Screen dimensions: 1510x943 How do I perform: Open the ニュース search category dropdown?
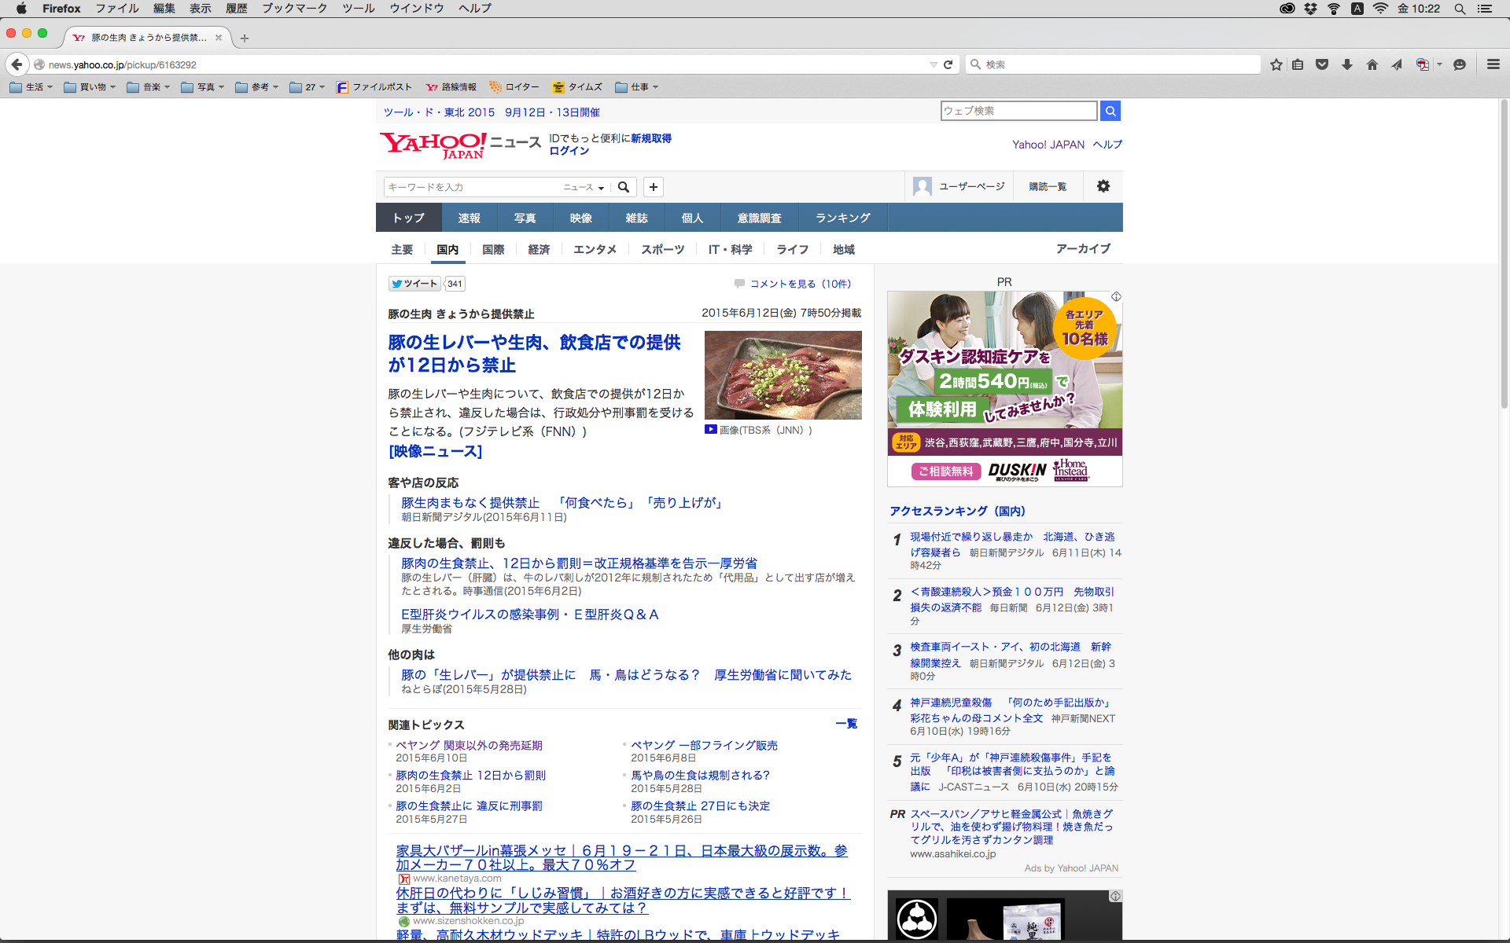(584, 187)
